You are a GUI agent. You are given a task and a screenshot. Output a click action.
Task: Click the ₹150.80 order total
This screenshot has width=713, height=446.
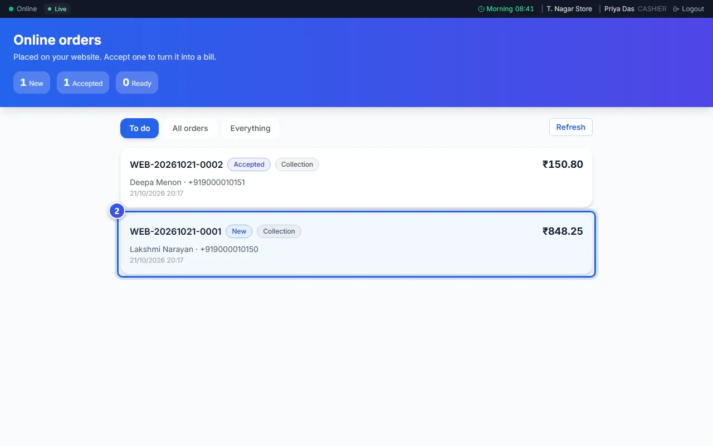tap(563, 164)
